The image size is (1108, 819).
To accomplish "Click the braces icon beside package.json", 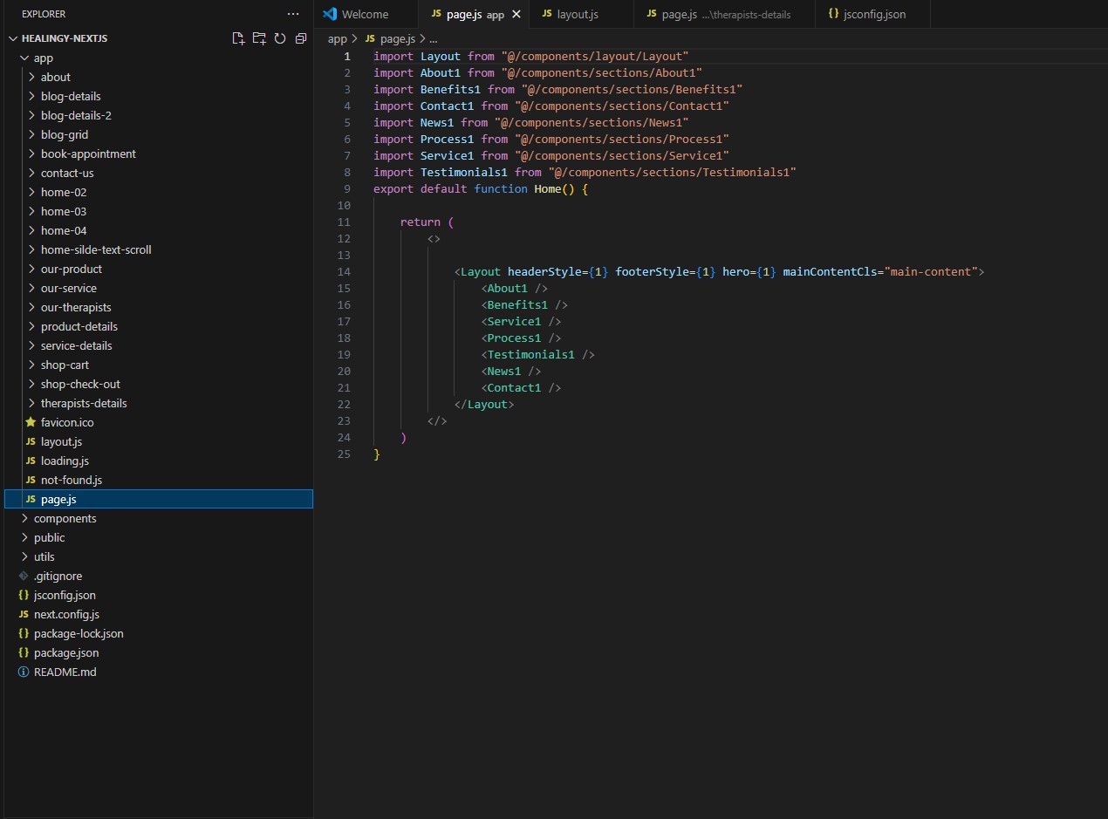I will (x=24, y=652).
